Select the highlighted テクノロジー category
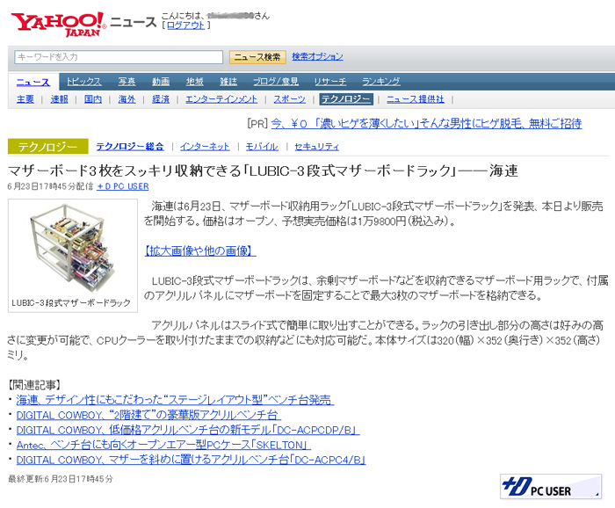615x508 pixels. click(x=346, y=99)
